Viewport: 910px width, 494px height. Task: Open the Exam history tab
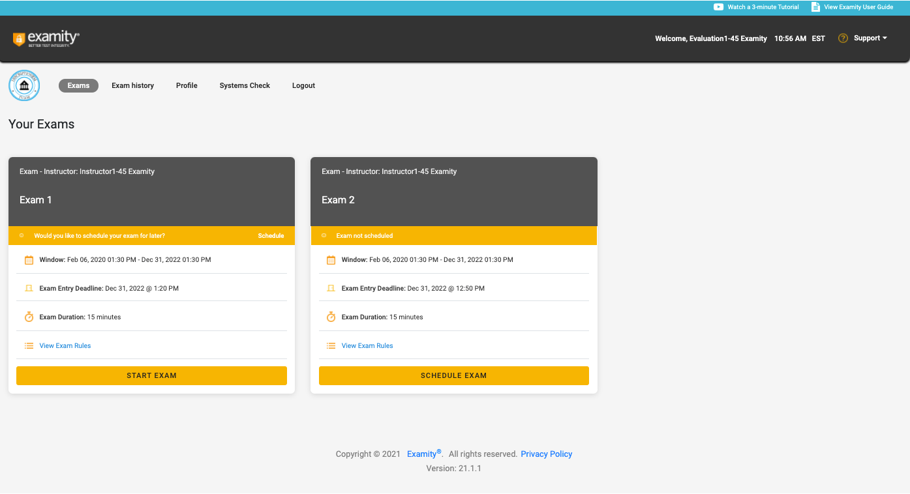click(x=132, y=85)
